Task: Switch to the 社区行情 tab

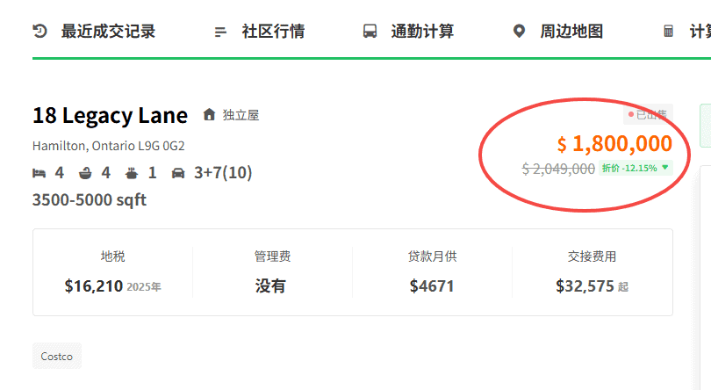Action: 273,32
